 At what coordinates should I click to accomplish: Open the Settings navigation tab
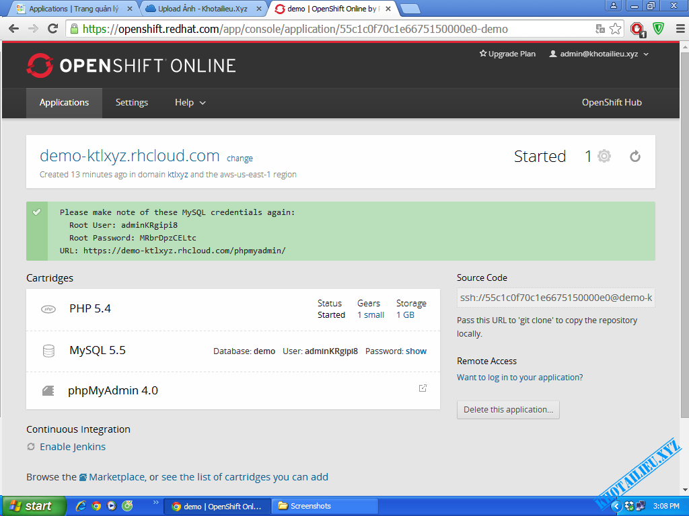click(x=131, y=103)
